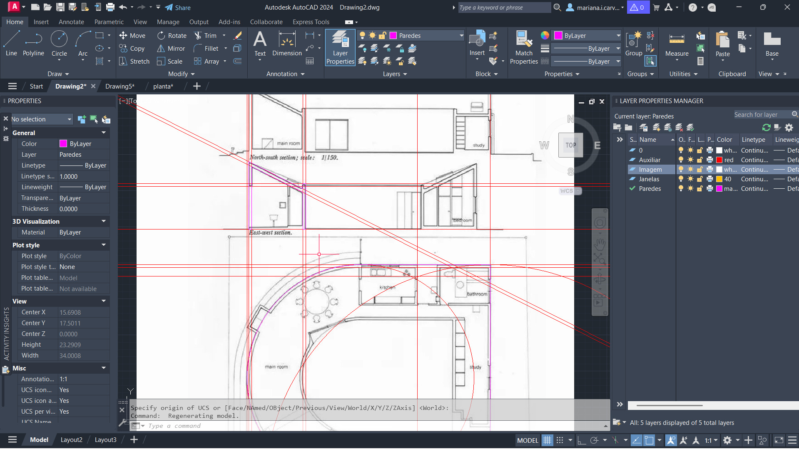Open the current layer Paredes dropdown

[x=461, y=36]
